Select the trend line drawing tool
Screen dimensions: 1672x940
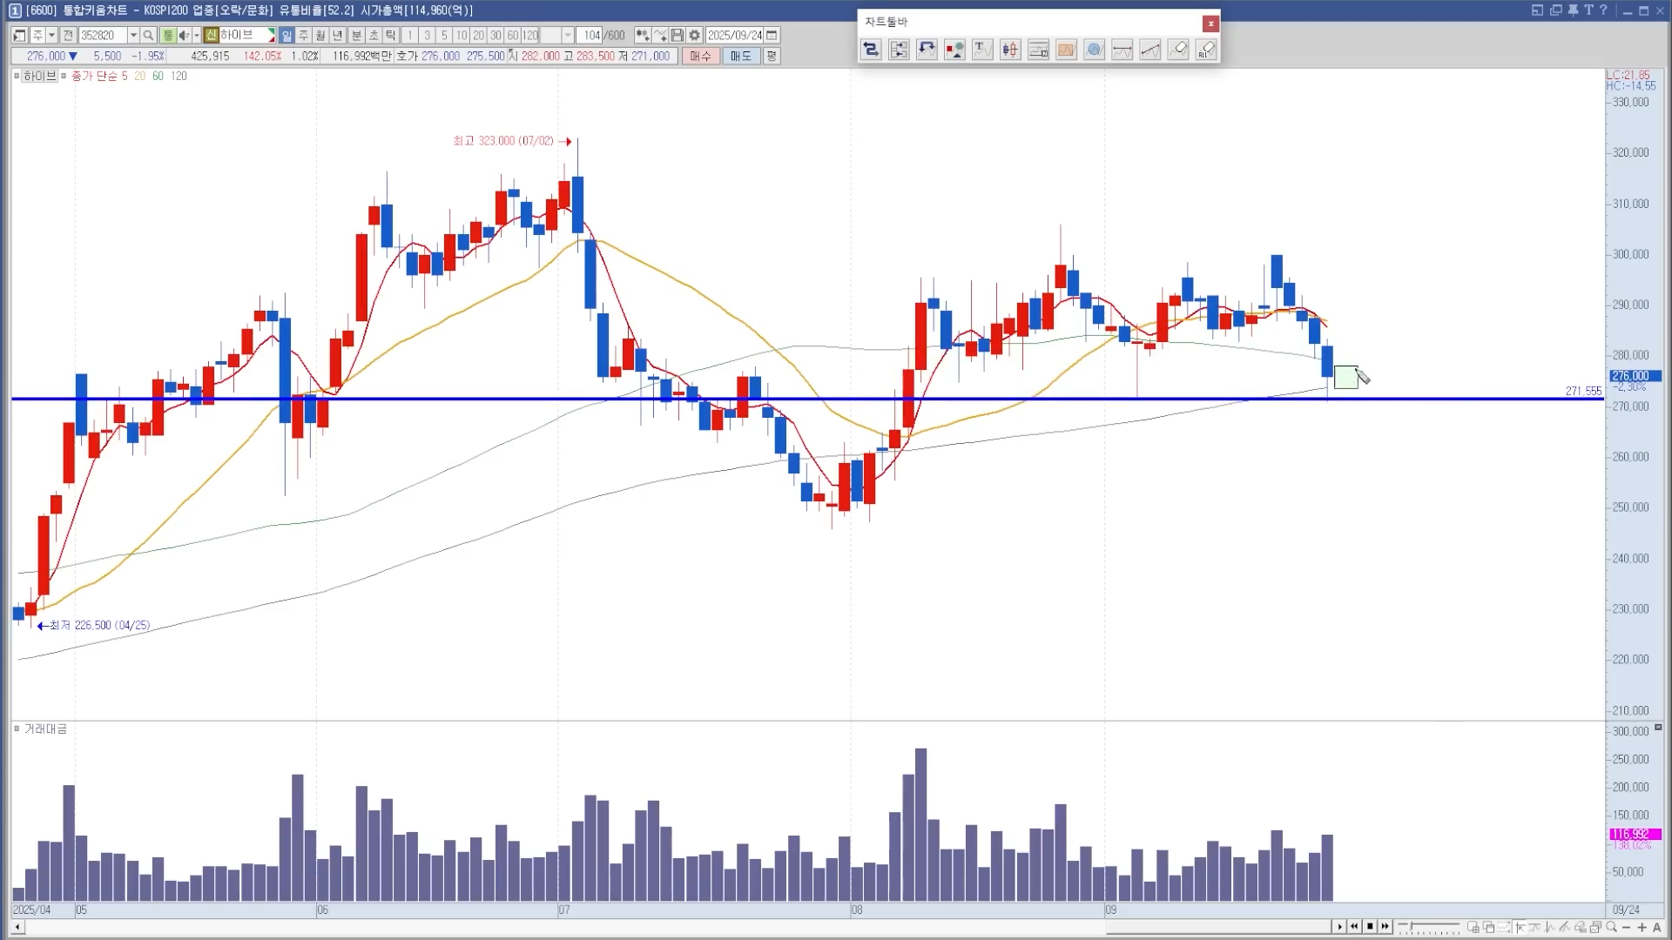[x=1150, y=50]
